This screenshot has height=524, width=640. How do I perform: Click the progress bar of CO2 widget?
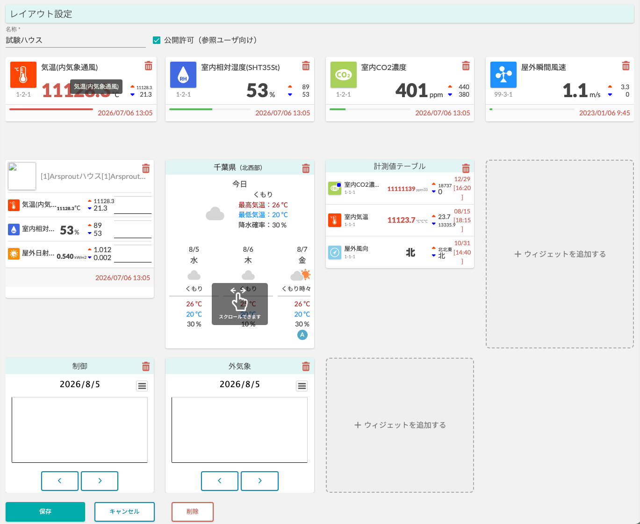point(370,109)
